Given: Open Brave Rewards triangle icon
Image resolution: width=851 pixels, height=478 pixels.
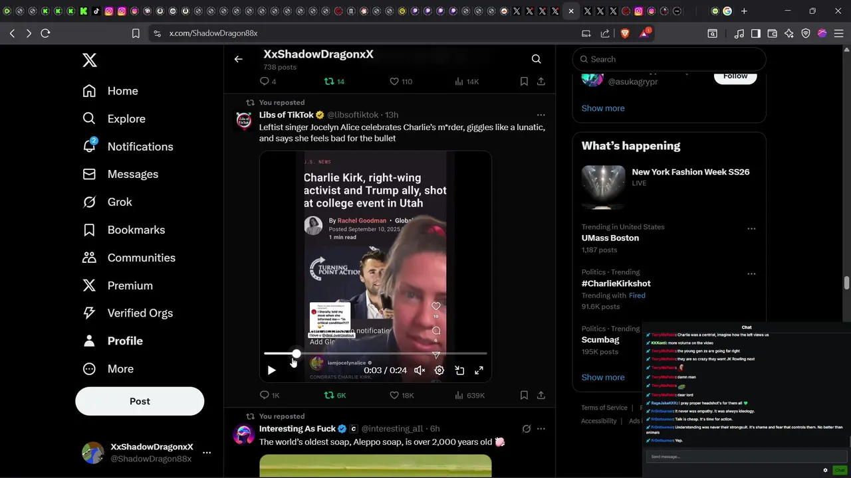Looking at the screenshot, I should (x=645, y=33).
